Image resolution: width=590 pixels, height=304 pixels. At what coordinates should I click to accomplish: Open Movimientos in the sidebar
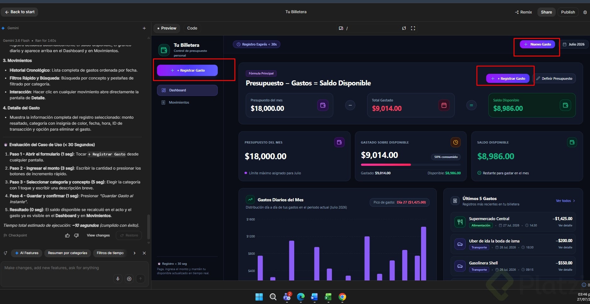coord(187,102)
